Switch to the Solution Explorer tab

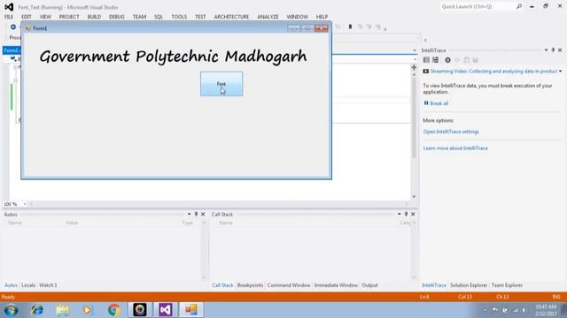tap(469, 285)
